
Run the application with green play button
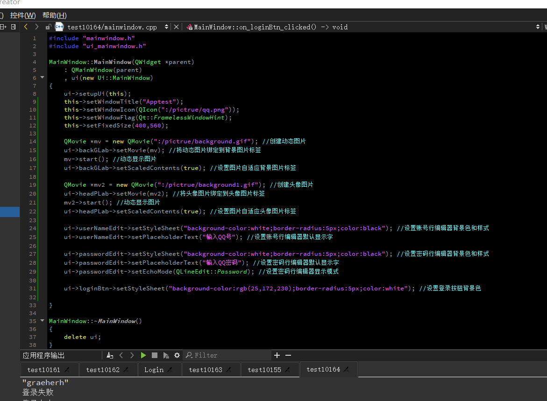pyautogui.click(x=143, y=355)
